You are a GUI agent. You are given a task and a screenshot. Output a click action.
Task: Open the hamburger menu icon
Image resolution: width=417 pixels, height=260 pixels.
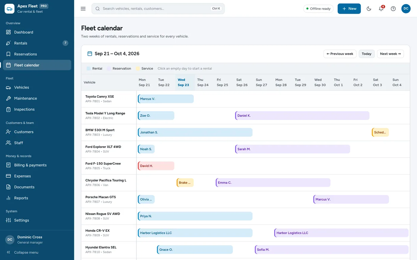pos(83,9)
